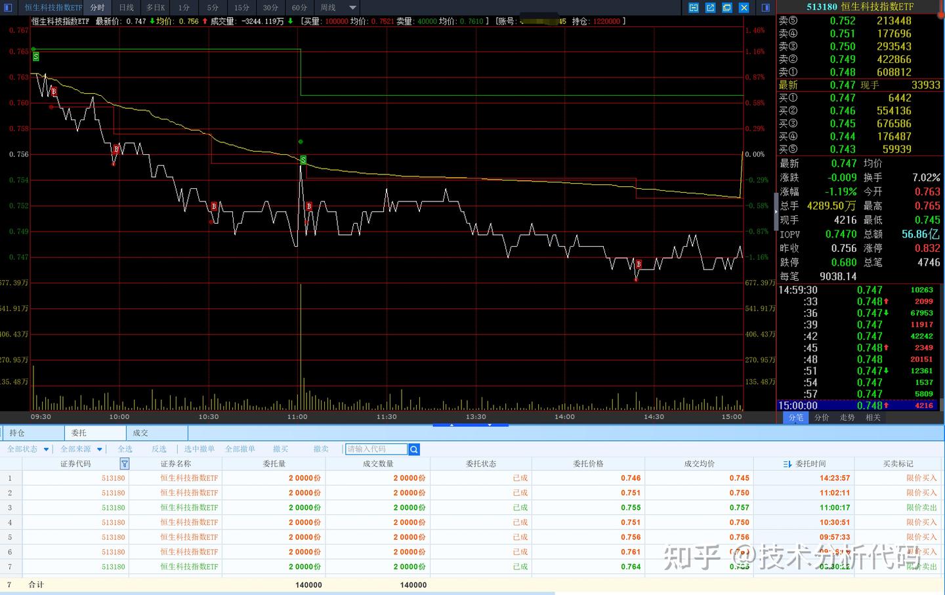Select the 15分 period tab
The image size is (945, 595).
pos(242,8)
